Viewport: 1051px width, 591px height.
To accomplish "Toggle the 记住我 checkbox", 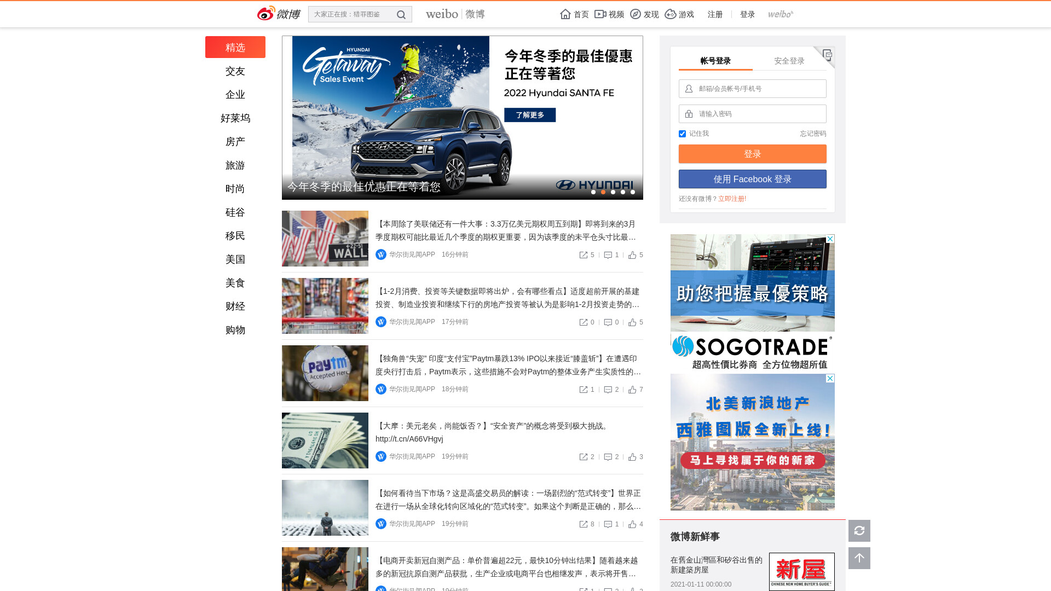I will coord(682,134).
